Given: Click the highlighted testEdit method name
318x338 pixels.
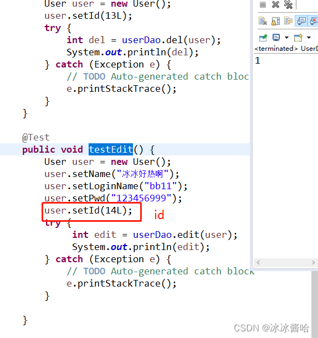Looking at the screenshot, I should [x=111, y=149].
